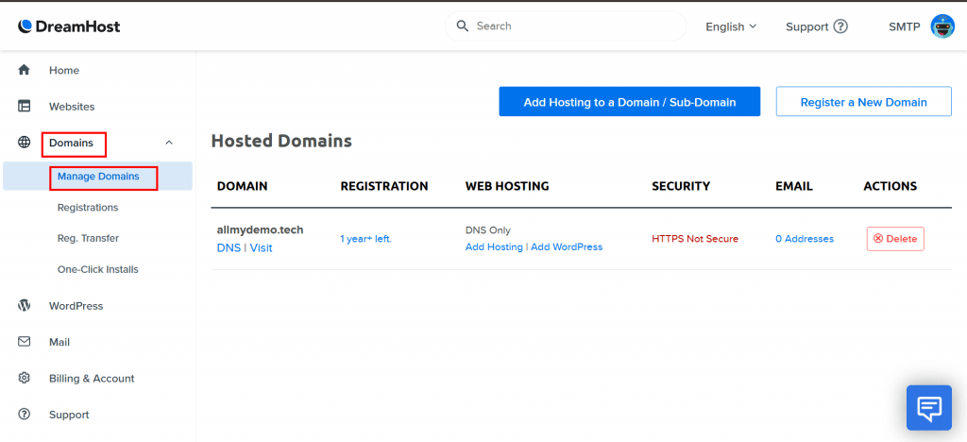Click the Hosted Domains heading
Image resolution: width=967 pixels, height=442 pixels.
click(x=281, y=141)
